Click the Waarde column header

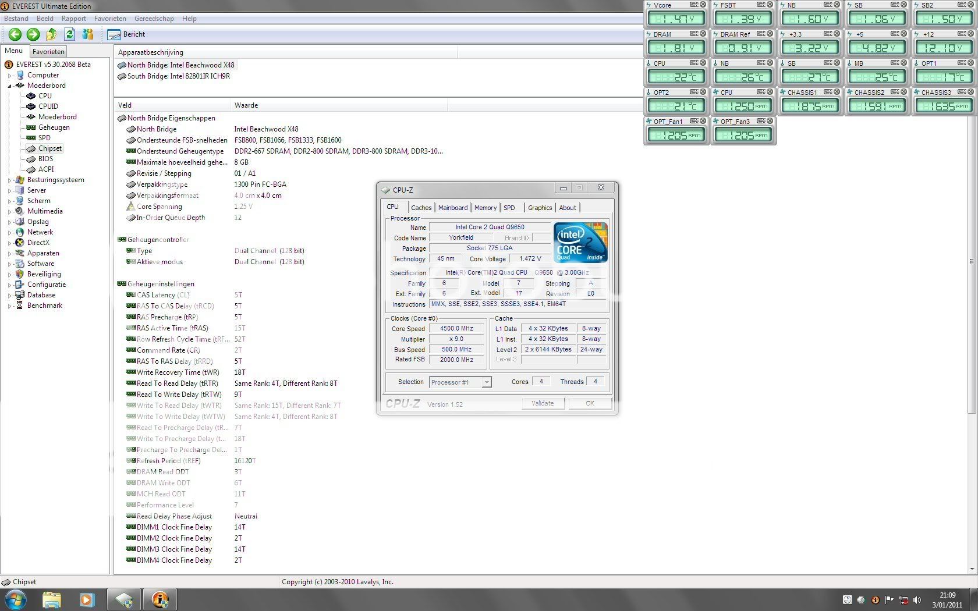coord(340,105)
